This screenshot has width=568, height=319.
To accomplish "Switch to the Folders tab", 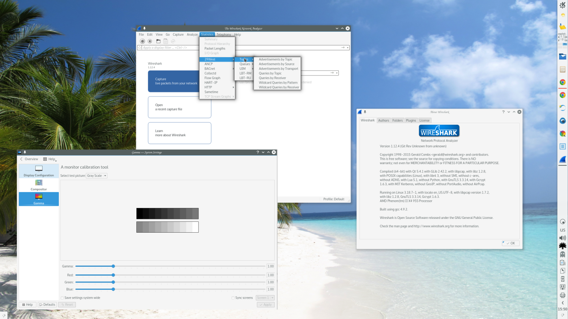I will click(398, 120).
